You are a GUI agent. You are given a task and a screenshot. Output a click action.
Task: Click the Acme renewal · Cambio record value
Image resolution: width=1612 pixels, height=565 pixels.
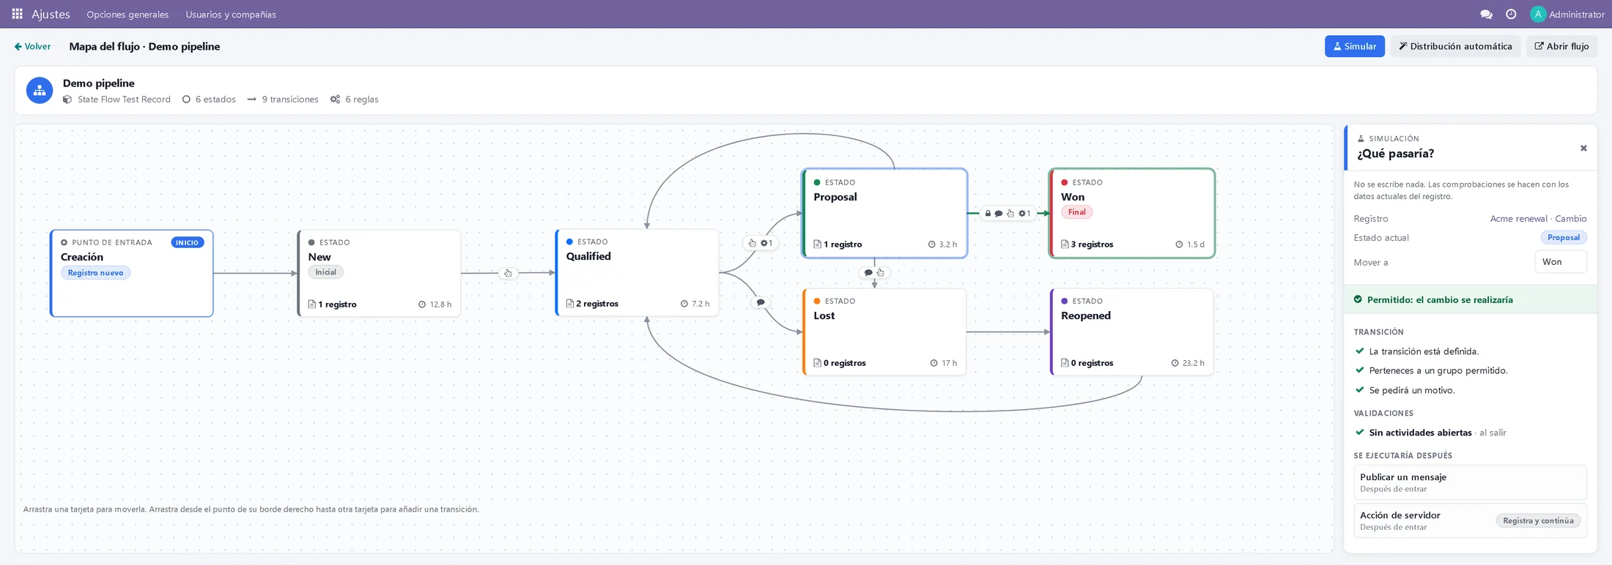pos(1538,219)
